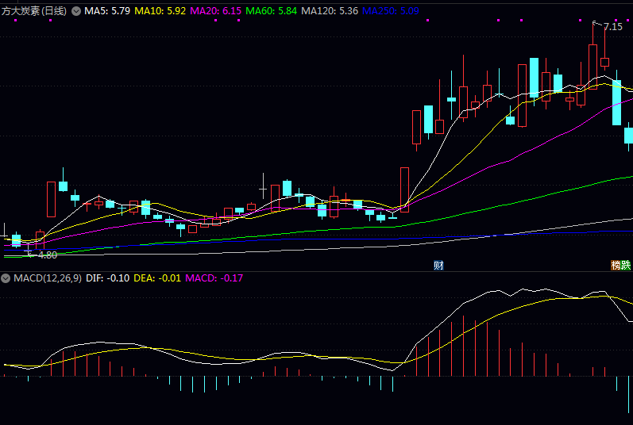Click the brown 榜 ranking list marker
The width and height of the screenshot is (633, 425).
pyautogui.click(x=616, y=265)
